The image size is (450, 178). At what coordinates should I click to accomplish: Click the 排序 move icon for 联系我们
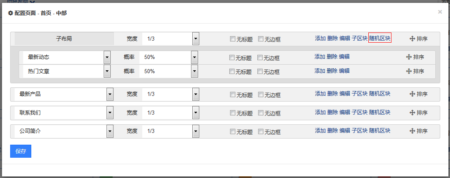click(x=412, y=113)
